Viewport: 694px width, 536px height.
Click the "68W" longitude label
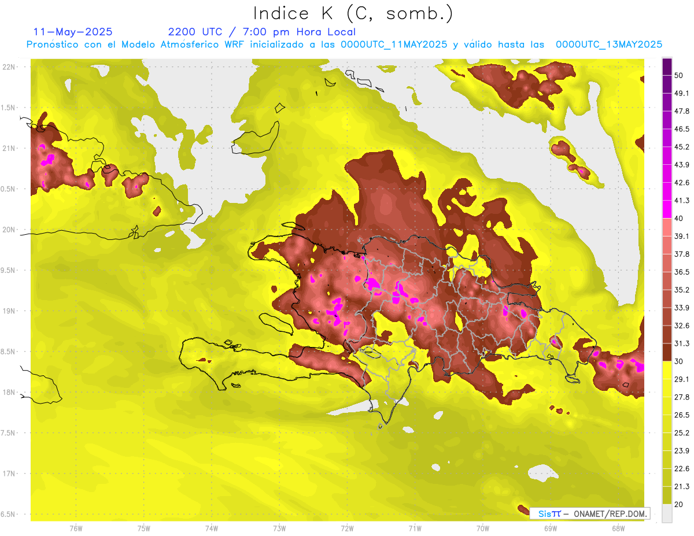(618, 528)
